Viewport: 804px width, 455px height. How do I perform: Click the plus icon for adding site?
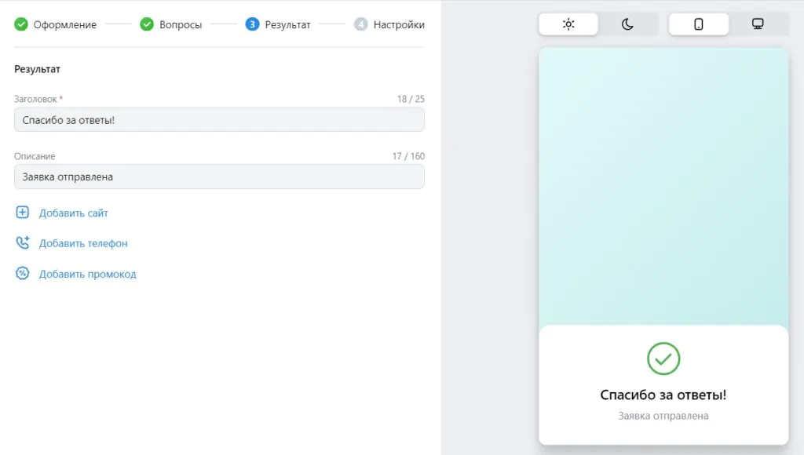click(23, 213)
